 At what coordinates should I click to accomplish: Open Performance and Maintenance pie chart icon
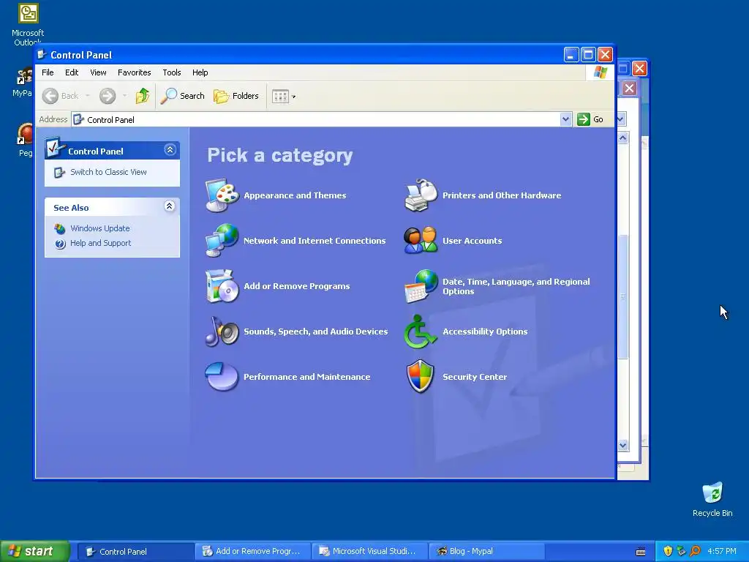(x=222, y=377)
